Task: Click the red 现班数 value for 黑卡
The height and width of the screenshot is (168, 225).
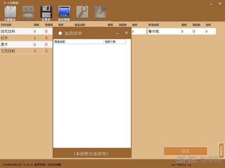Action: pyautogui.click(x=46, y=44)
